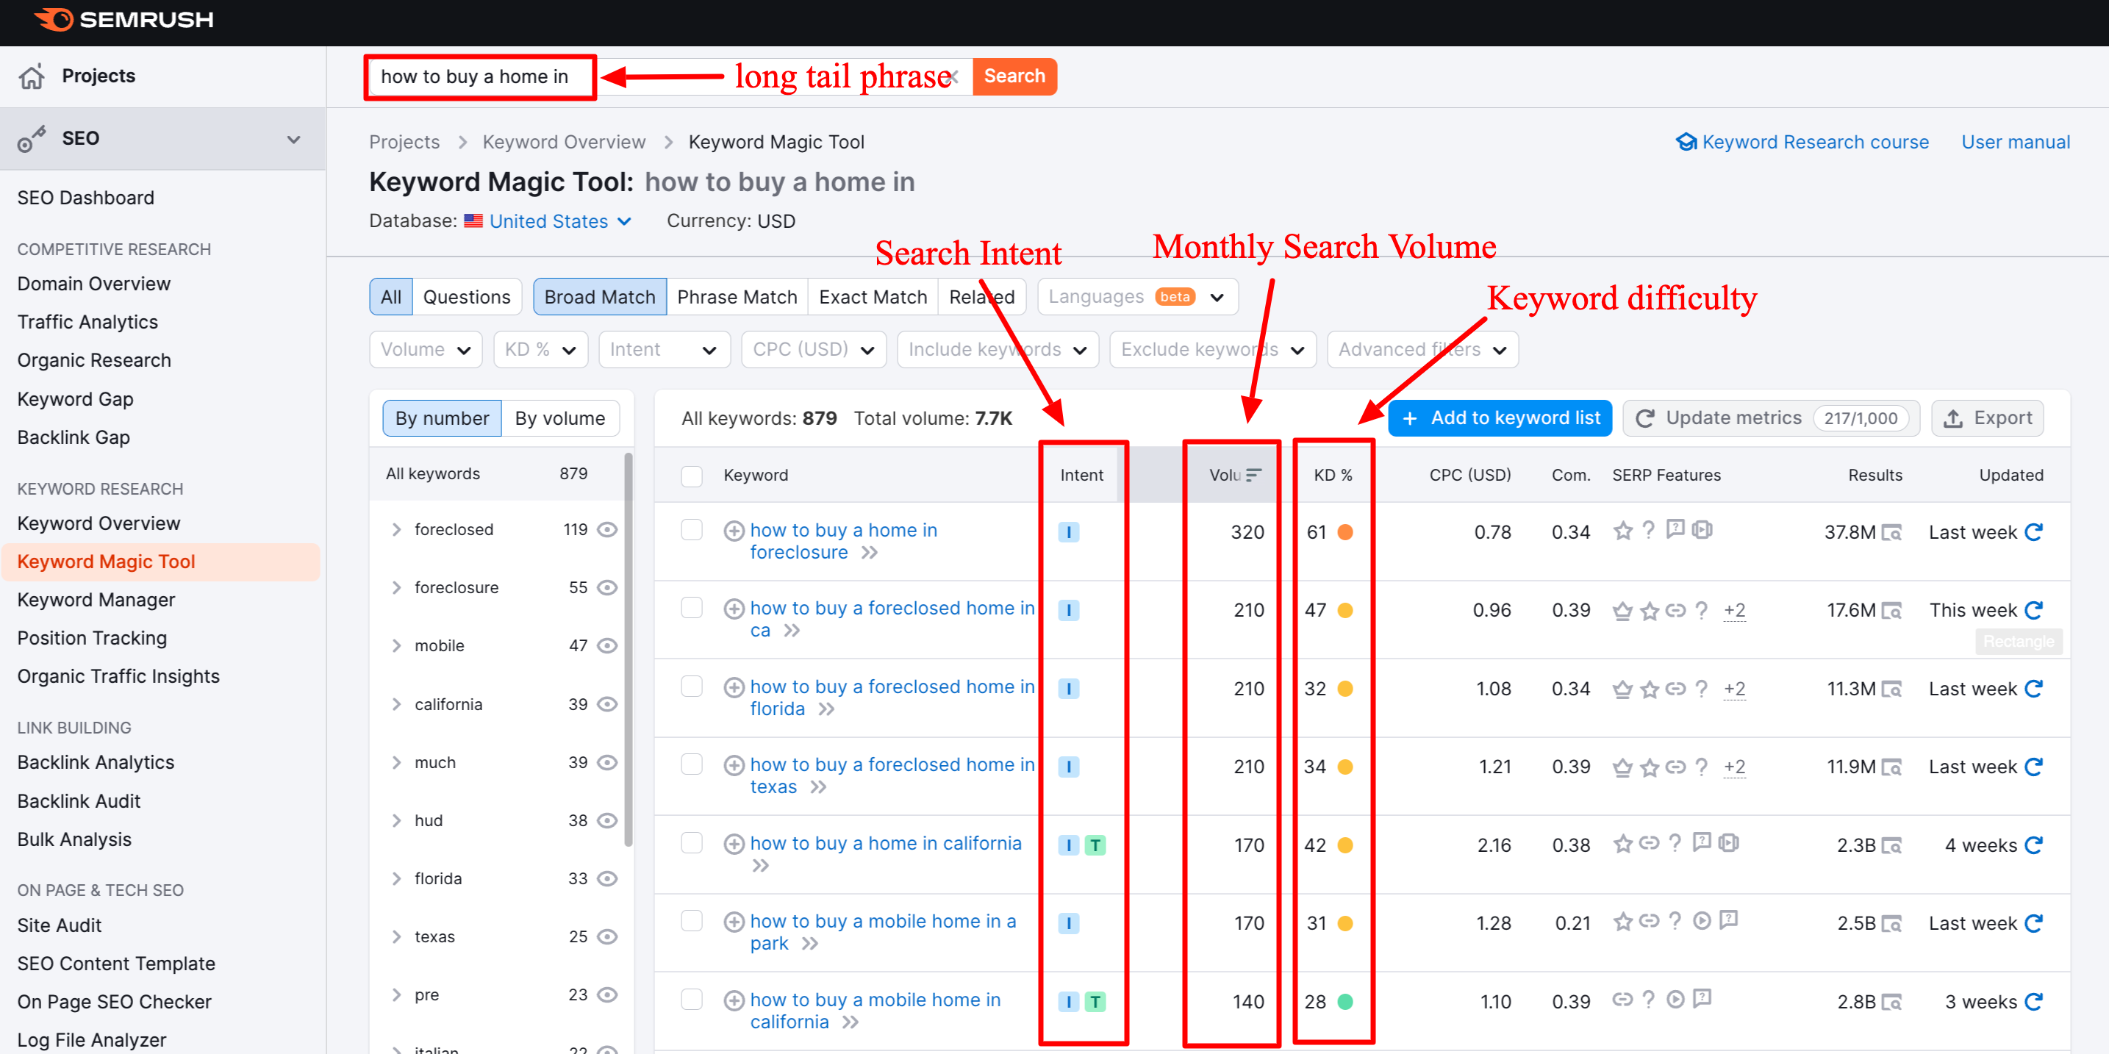Click plus icon beside 'how to buy a mobile home in a park'
The width and height of the screenshot is (2109, 1054).
point(734,922)
